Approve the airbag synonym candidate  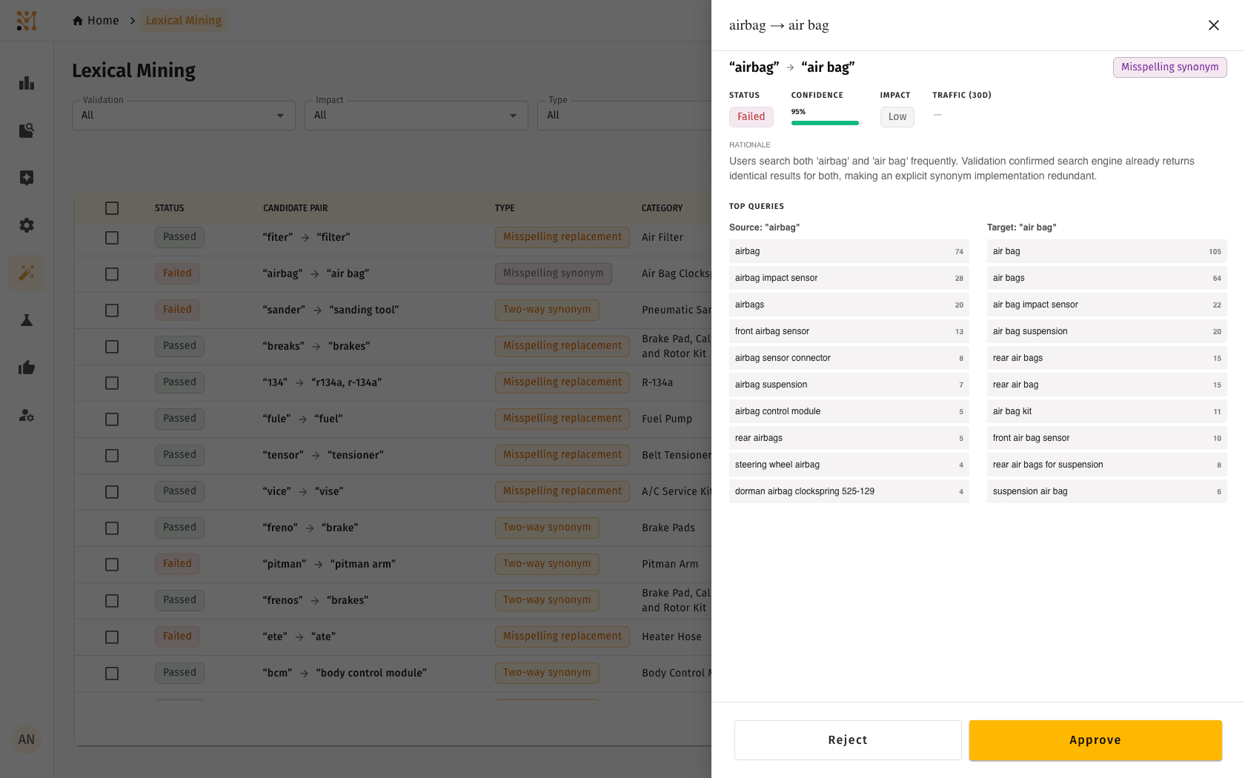[1095, 740]
